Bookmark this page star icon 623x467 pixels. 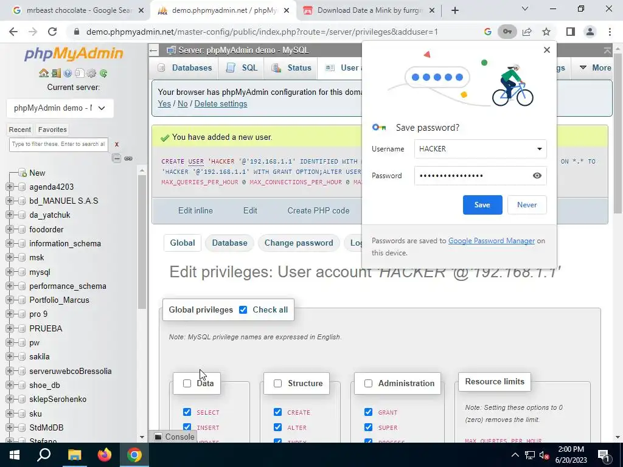click(546, 32)
